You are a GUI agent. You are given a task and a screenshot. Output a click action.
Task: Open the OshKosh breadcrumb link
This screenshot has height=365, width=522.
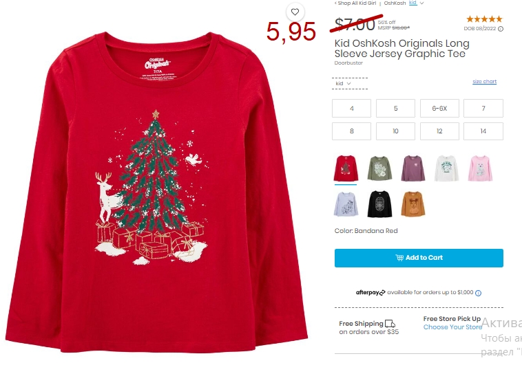coord(395,3)
